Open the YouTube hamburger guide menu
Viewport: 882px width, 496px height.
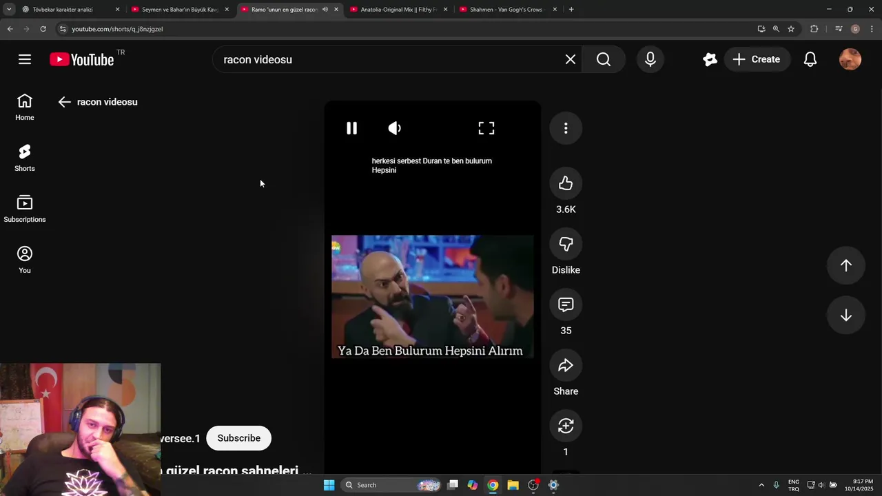(25, 59)
